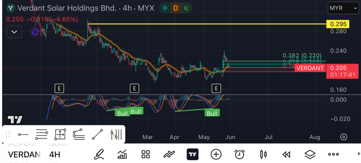The width and height of the screenshot is (361, 163).
Task: Select the Bull label near May
Action: pos(212,113)
